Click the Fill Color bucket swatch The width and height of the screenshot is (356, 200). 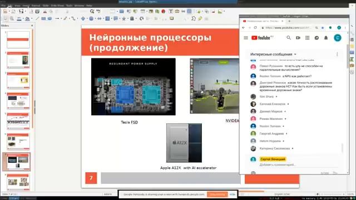click(27, 18)
